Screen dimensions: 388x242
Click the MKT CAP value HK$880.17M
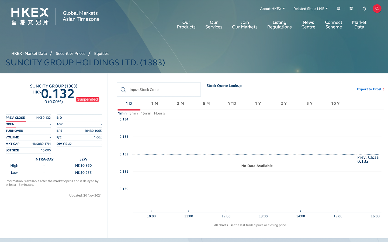click(41, 144)
